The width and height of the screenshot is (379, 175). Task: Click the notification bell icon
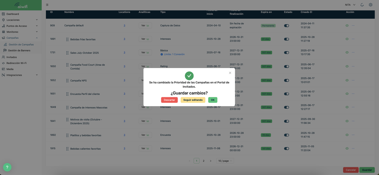(362, 5)
